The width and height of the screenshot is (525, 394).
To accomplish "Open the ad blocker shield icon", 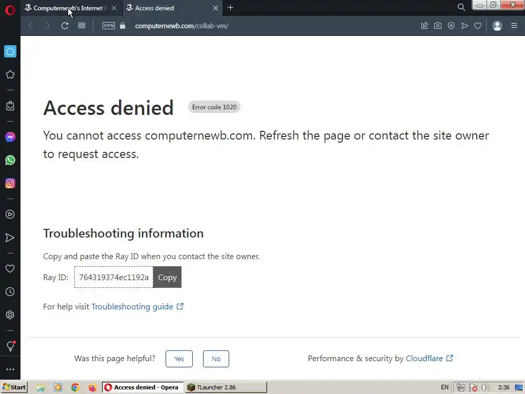I will [x=451, y=26].
